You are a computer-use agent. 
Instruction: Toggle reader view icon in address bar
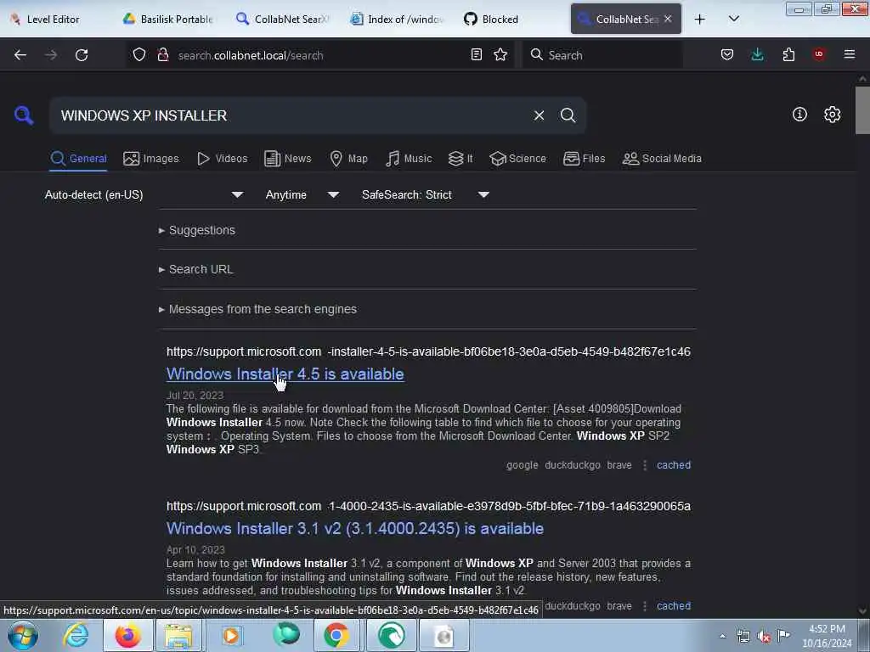pos(476,54)
